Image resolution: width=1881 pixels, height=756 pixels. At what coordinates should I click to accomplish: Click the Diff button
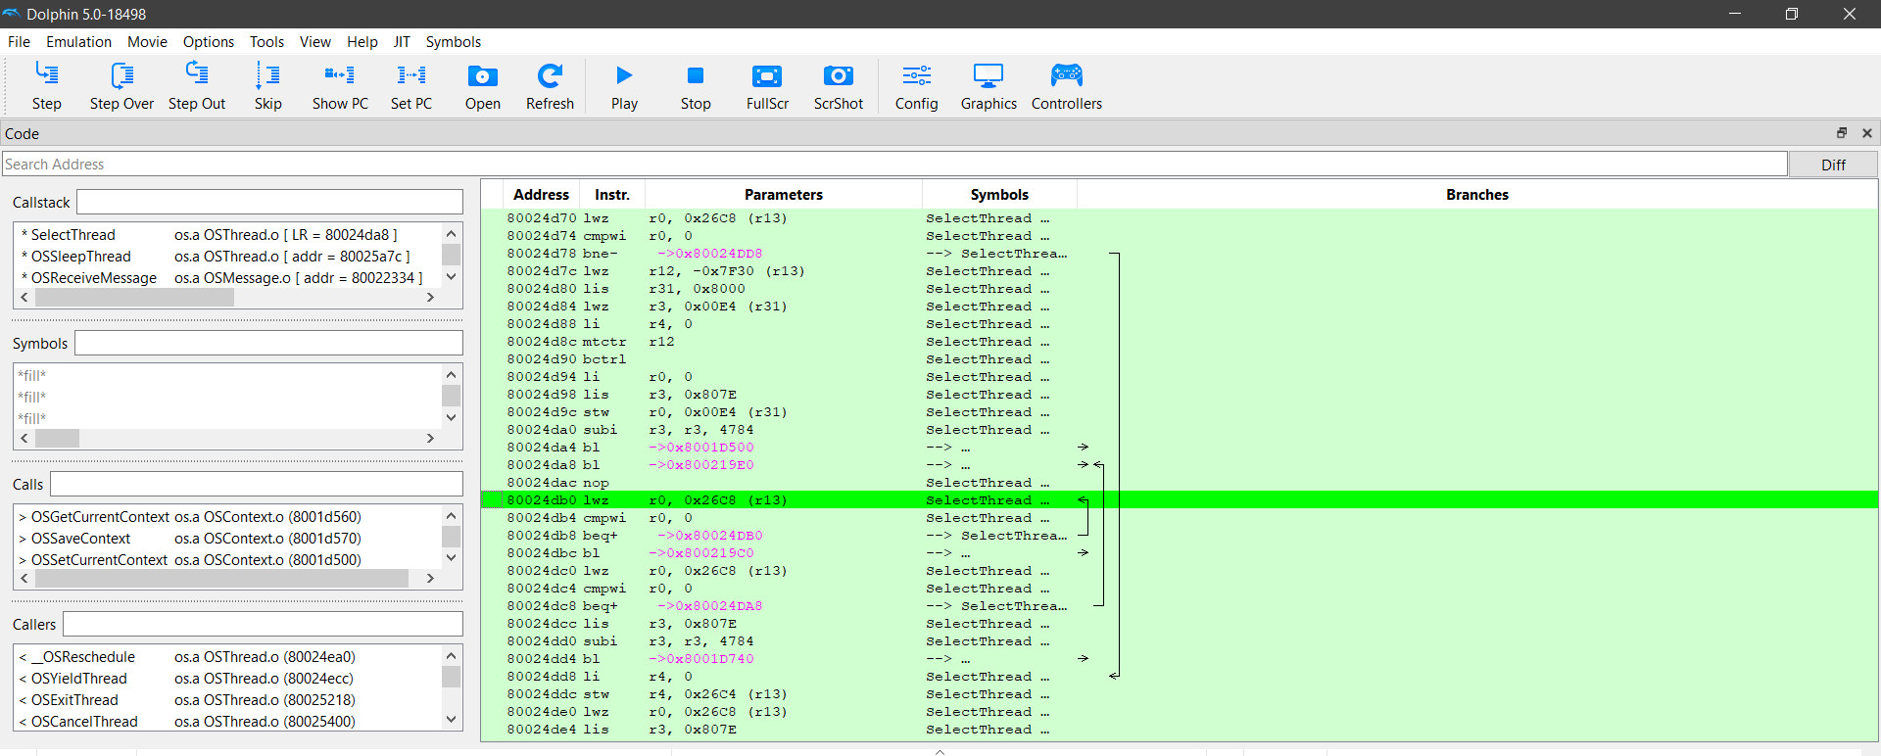1833,165
